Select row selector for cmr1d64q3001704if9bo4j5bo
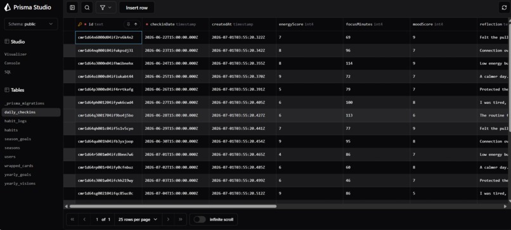The image size is (511, 230). [69, 115]
